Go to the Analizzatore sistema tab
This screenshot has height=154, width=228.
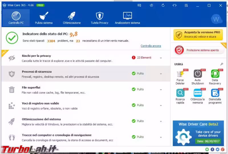coord(127,18)
